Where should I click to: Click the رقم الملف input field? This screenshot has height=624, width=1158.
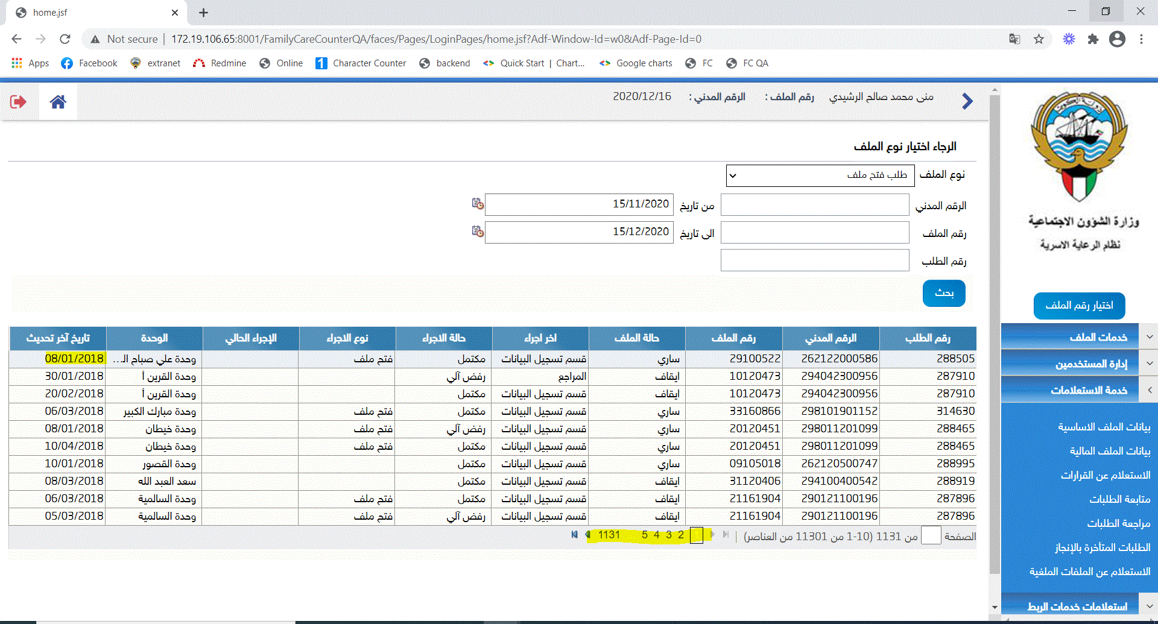pos(815,233)
